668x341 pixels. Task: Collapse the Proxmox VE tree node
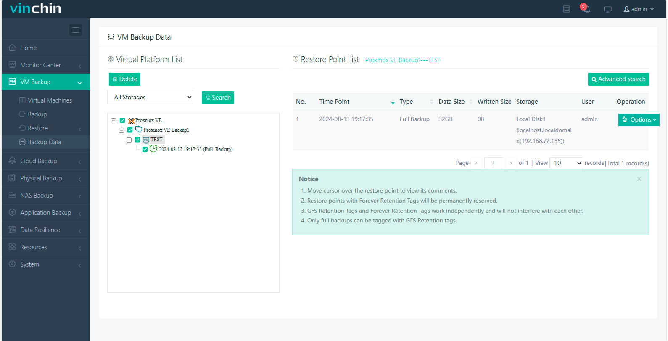pos(114,121)
